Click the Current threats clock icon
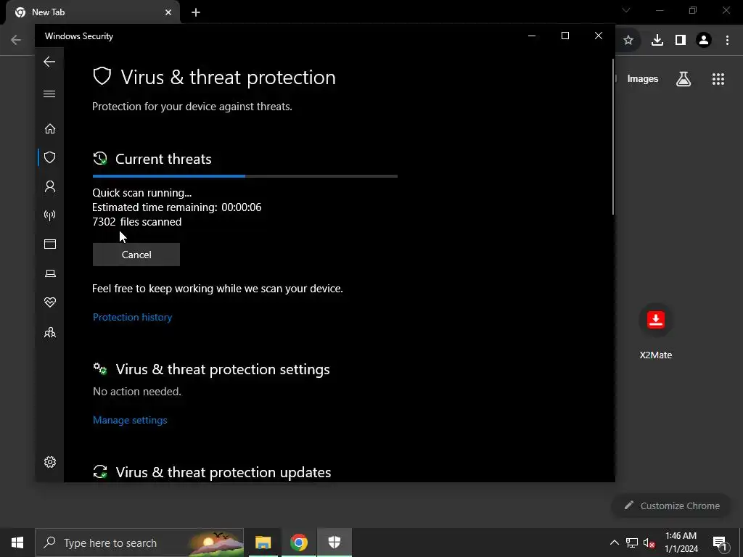The image size is (743, 557). 100,159
